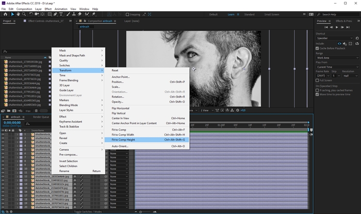Choose Fit to Comp Width menu item
Screen dimensions: 361x214
click(x=147, y=135)
